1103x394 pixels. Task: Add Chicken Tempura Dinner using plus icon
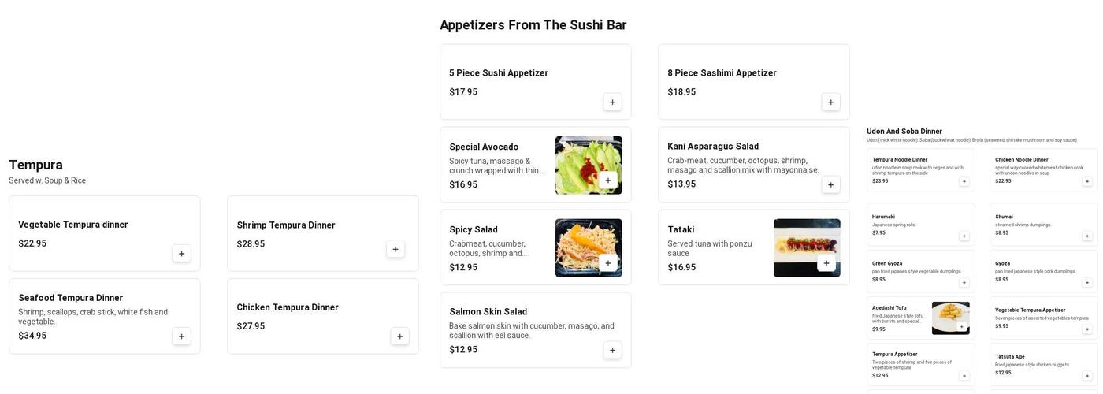tap(399, 336)
